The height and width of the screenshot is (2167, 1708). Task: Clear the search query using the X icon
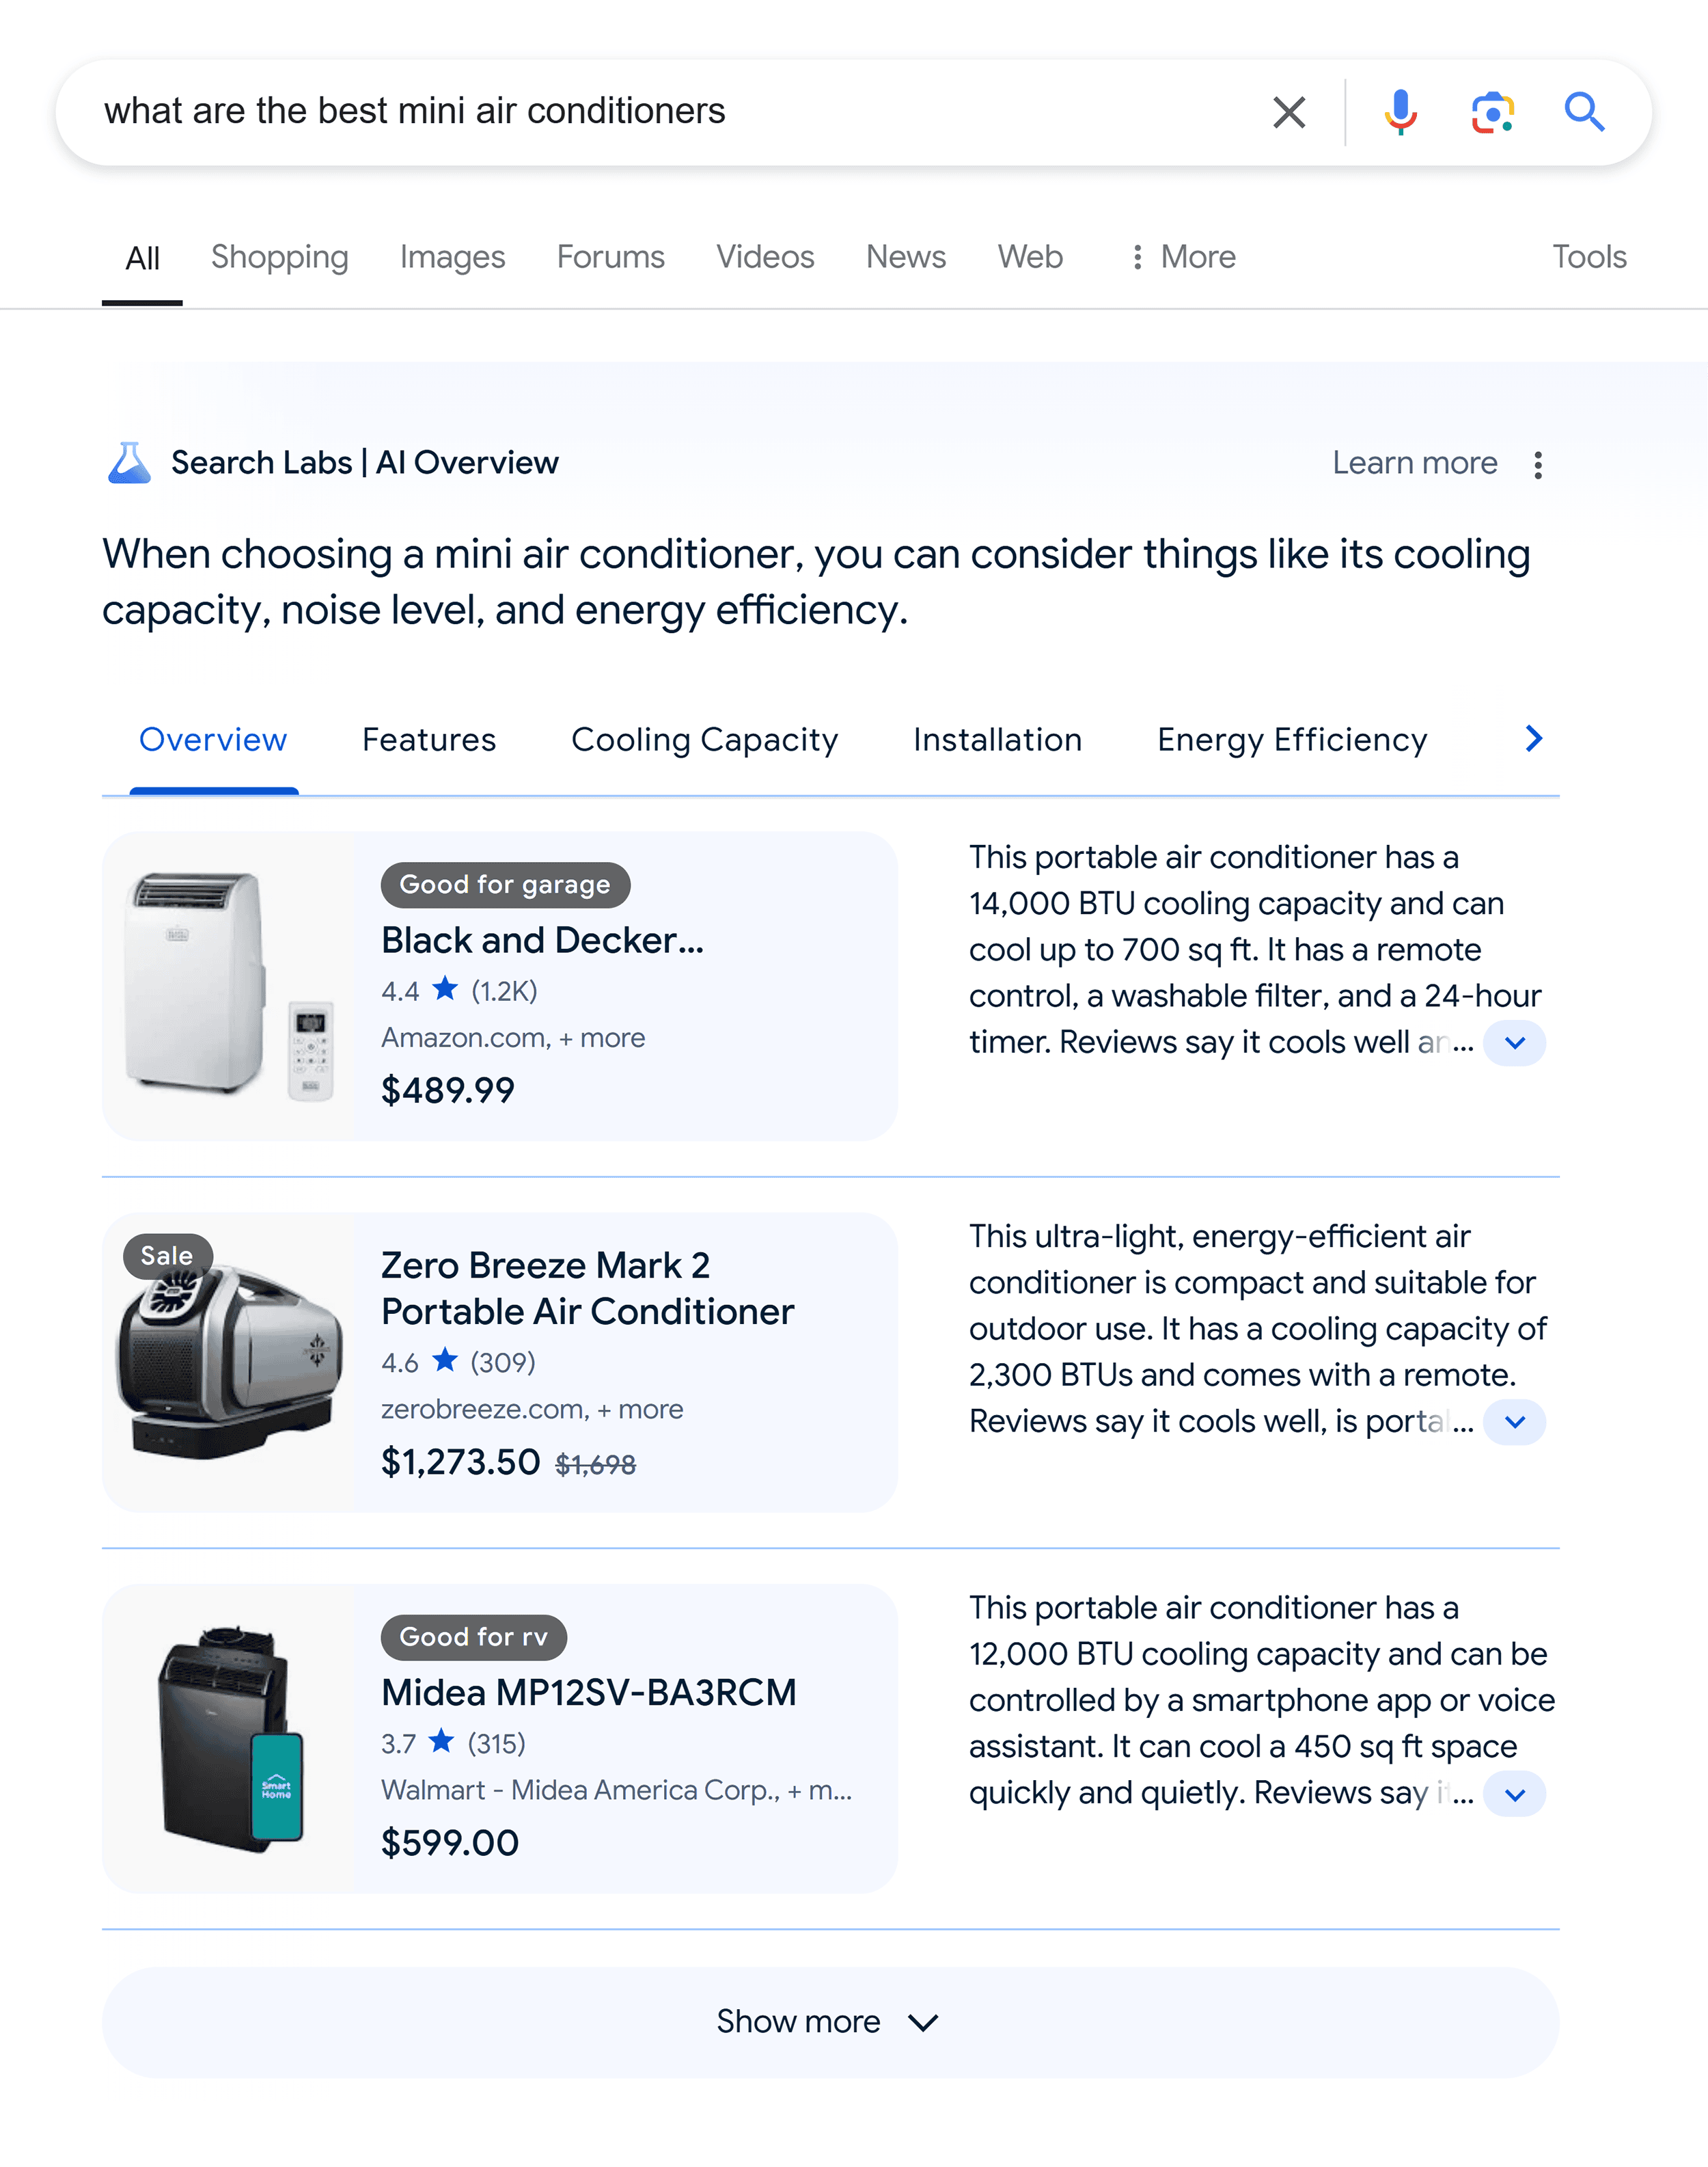pyautogui.click(x=1289, y=111)
